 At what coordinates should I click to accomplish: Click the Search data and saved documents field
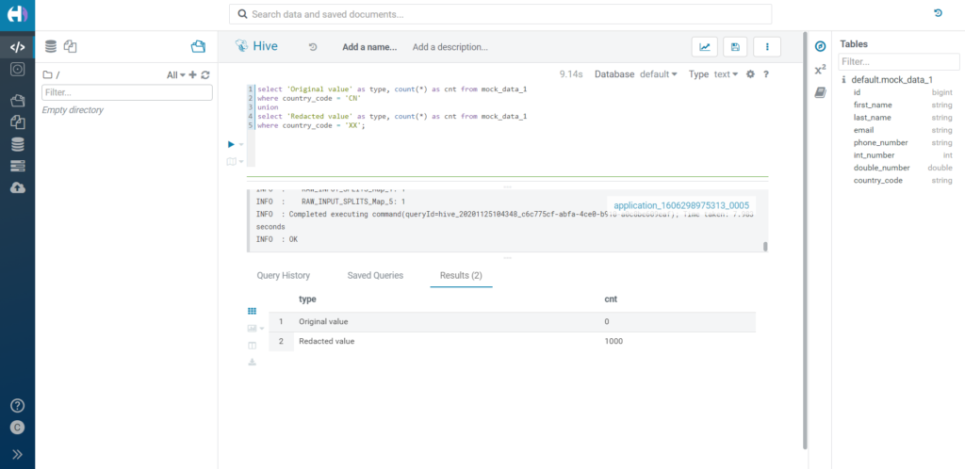(x=499, y=14)
